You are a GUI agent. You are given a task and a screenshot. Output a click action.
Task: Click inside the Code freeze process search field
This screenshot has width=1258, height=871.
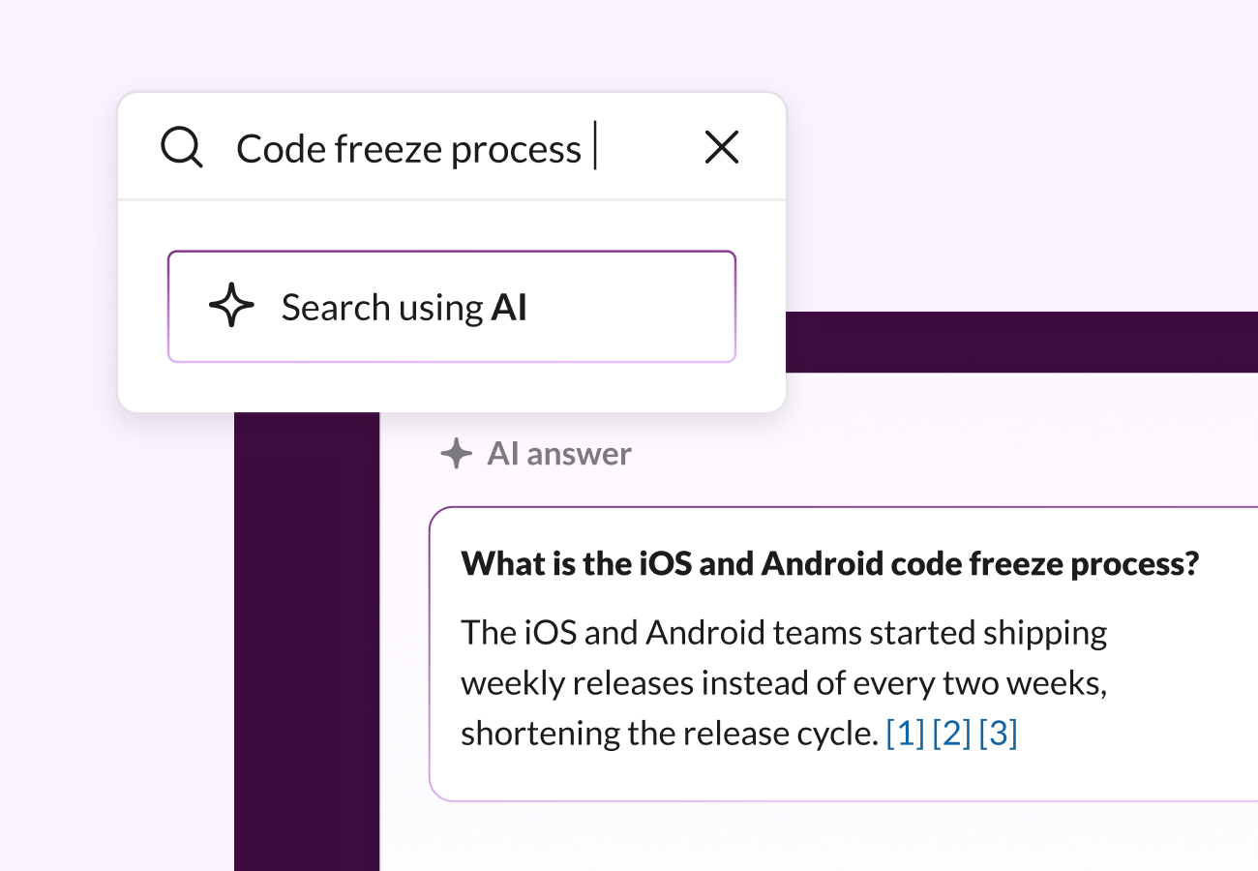point(406,147)
